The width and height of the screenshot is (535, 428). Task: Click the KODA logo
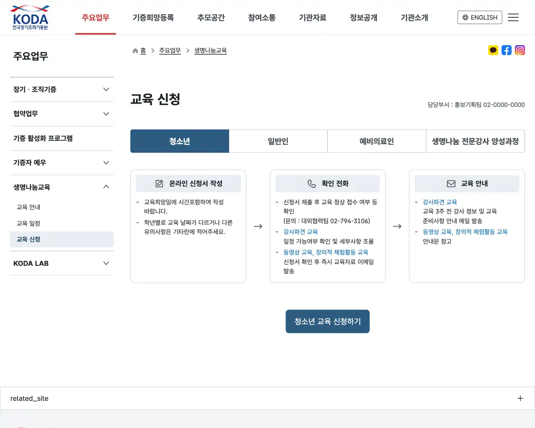[30, 17]
